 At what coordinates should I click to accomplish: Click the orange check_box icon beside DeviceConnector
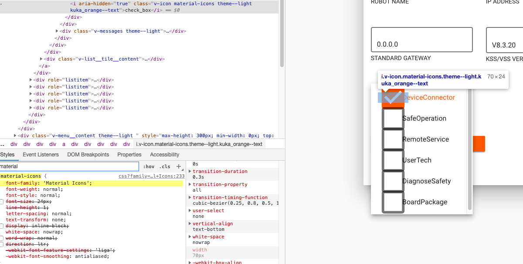tap(393, 98)
